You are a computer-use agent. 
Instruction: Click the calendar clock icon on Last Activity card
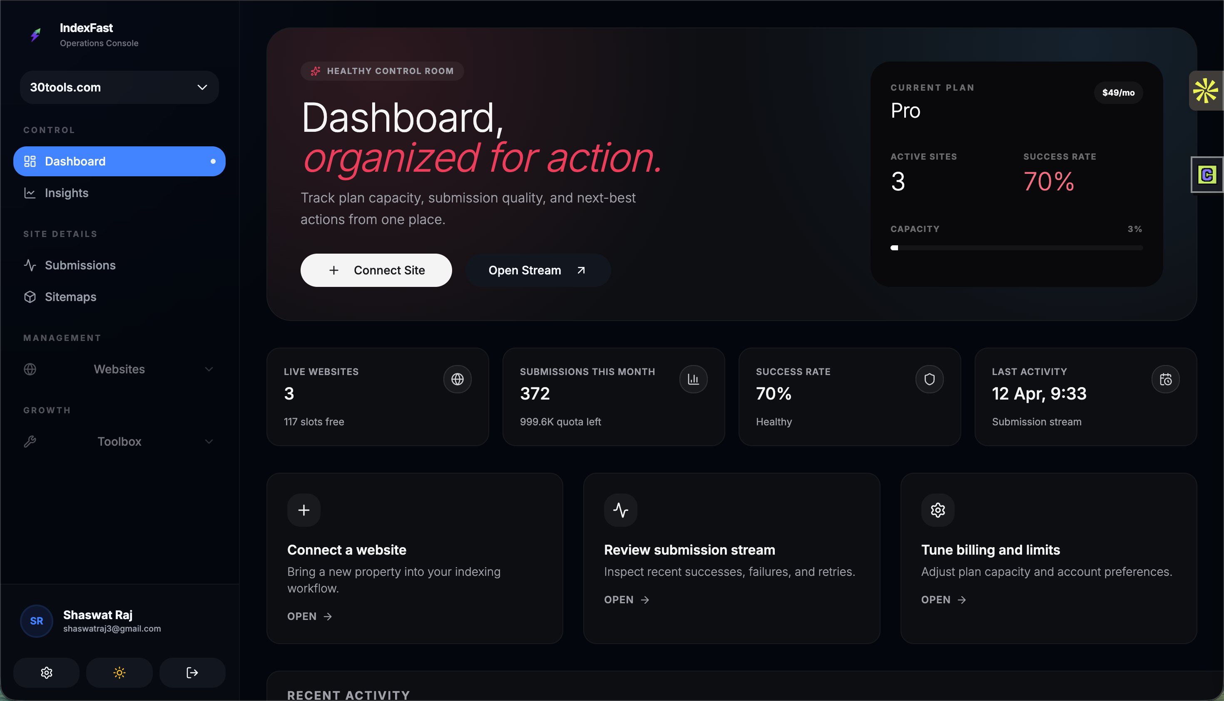[1165, 379]
